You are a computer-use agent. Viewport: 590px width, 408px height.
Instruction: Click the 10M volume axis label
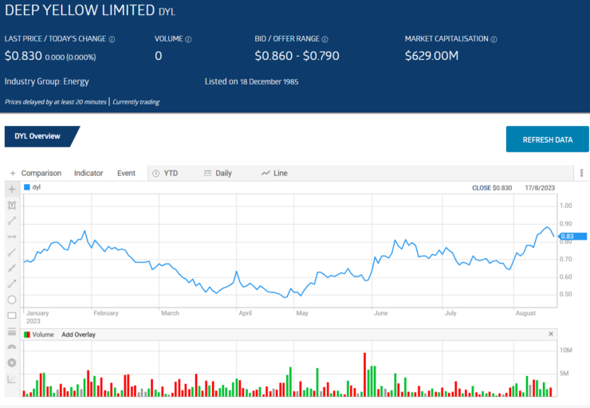(x=566, y=350)
